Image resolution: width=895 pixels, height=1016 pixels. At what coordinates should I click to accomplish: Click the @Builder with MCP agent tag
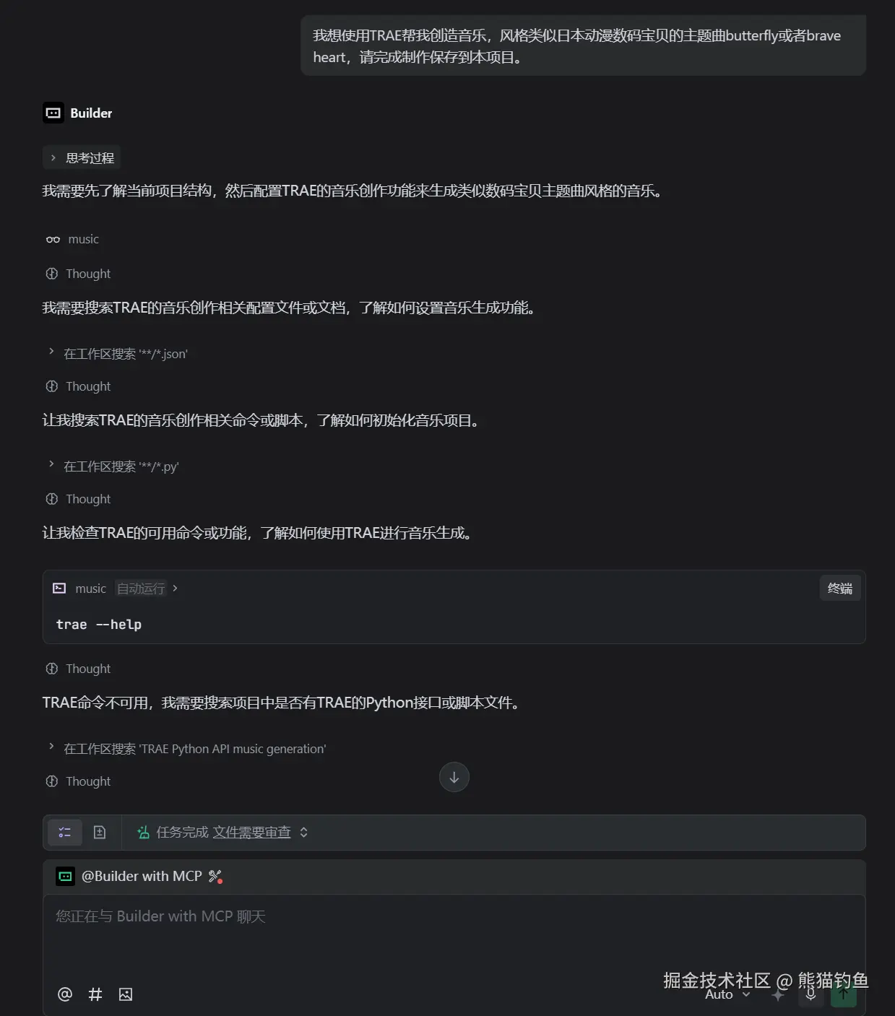coord(141,877)
